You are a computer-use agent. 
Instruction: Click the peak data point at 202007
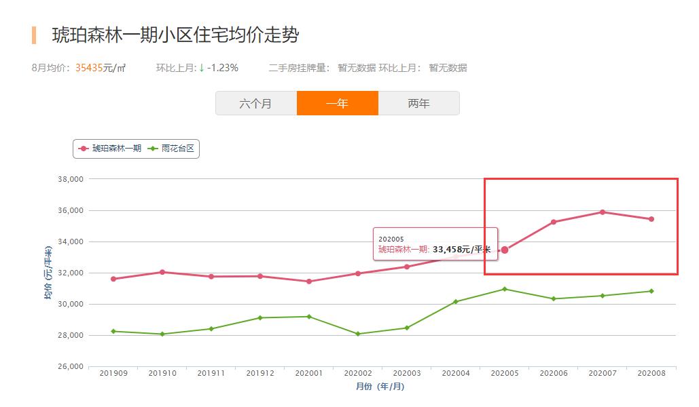[603, 212]
